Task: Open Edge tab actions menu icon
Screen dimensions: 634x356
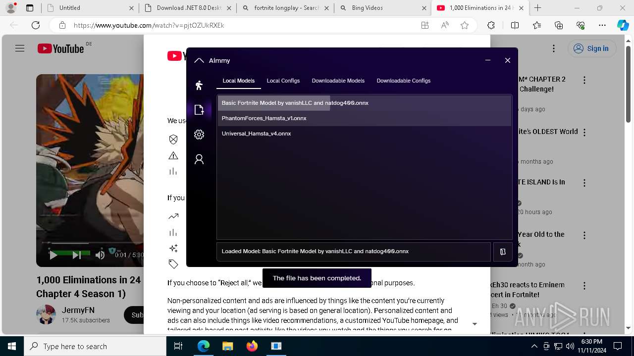Action: coord(30,8)
